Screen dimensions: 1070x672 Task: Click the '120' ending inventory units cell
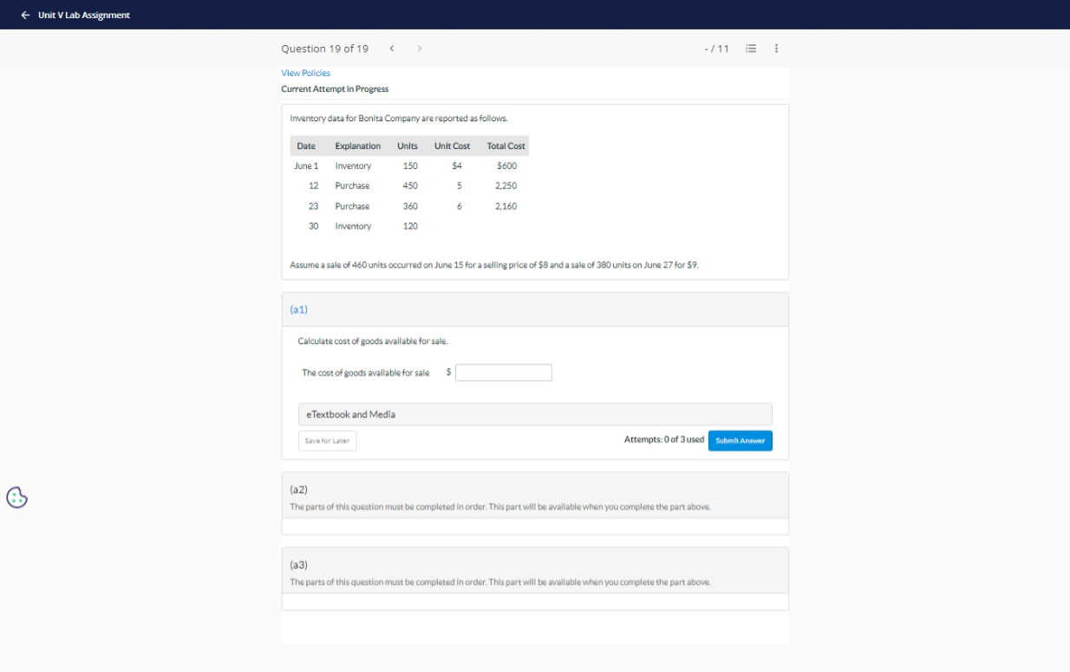(x=410, y=226)
